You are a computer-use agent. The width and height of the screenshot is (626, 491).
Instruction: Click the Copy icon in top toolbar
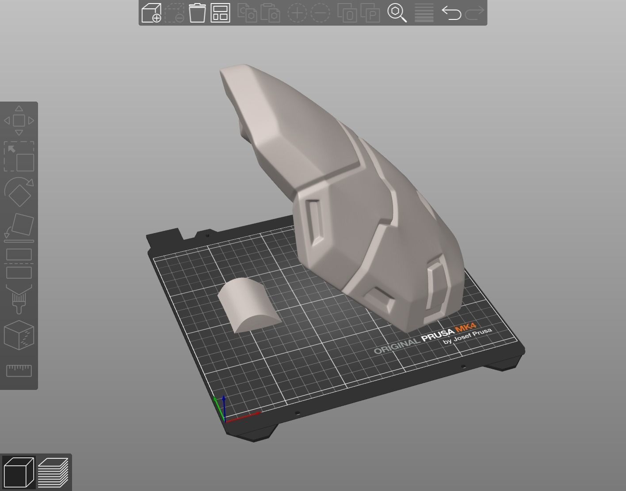click(x=248, y=13)
